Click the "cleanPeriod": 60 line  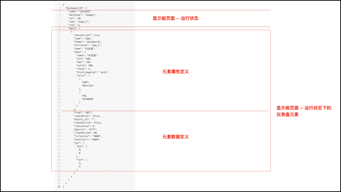(86, 133)
